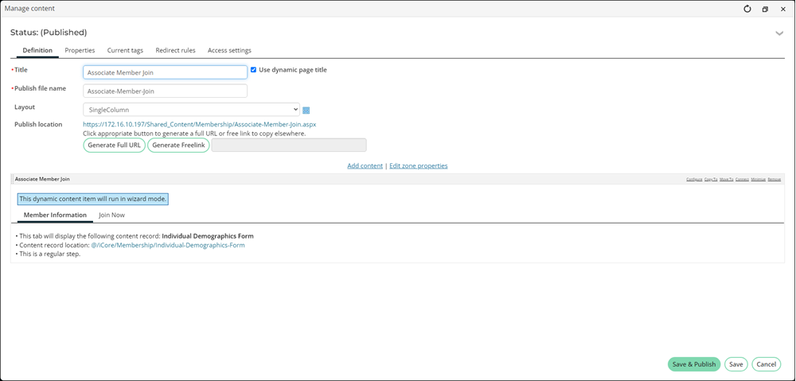Click the generated URL output field
This screenshot has width=796, height=381.
(289, 145)
